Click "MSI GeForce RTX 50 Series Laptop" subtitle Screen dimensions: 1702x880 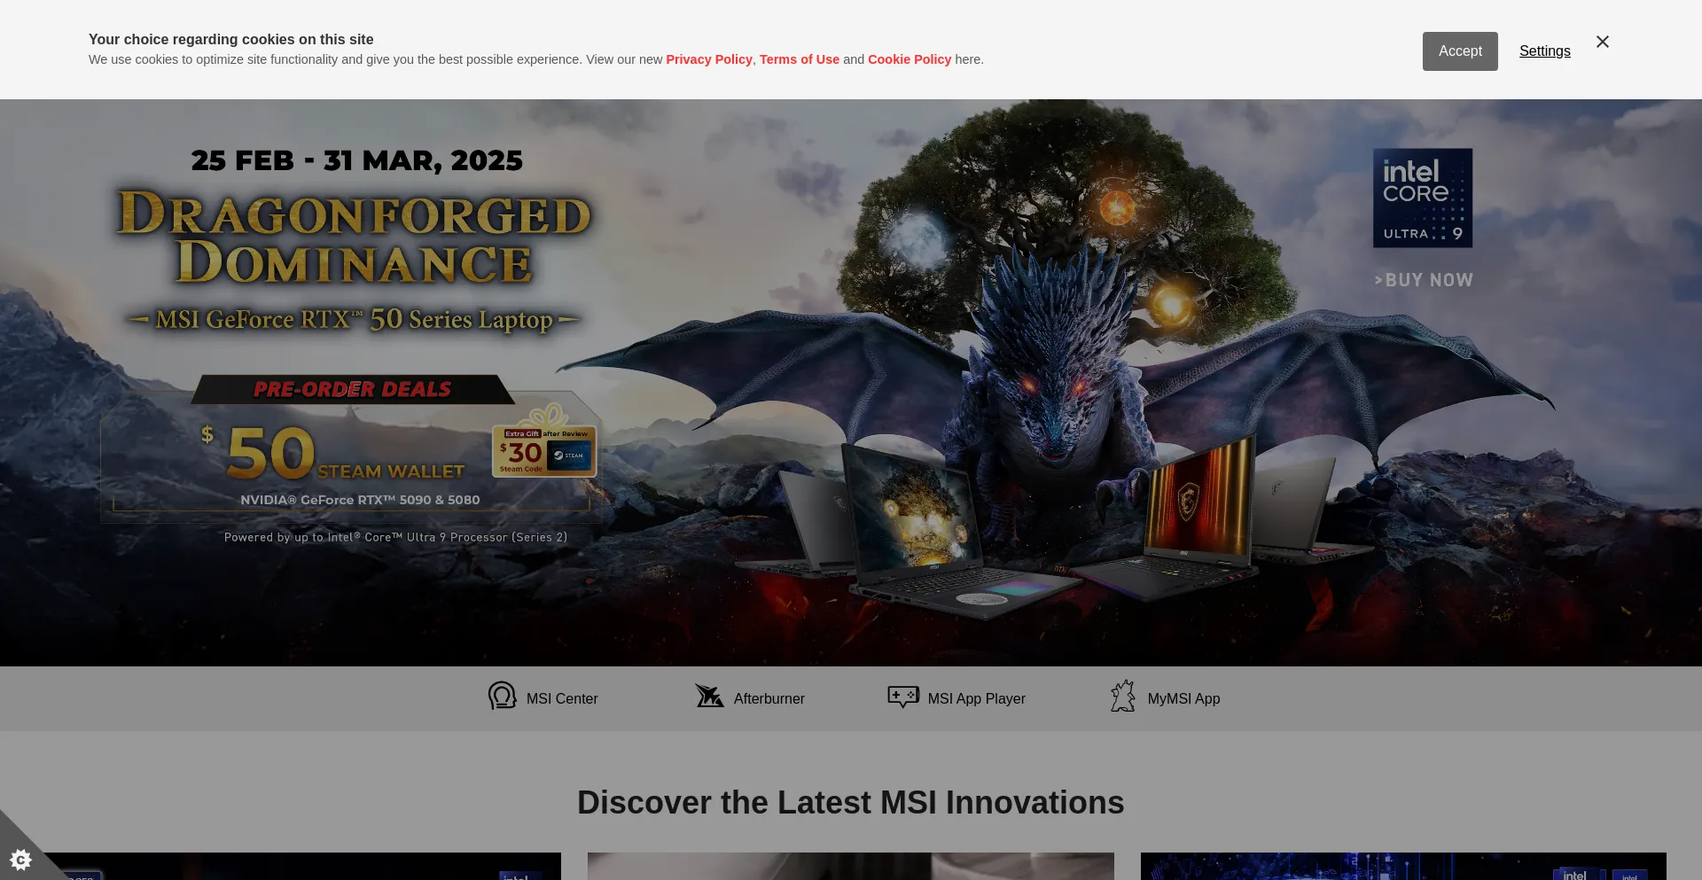click(x=355, y=319)
